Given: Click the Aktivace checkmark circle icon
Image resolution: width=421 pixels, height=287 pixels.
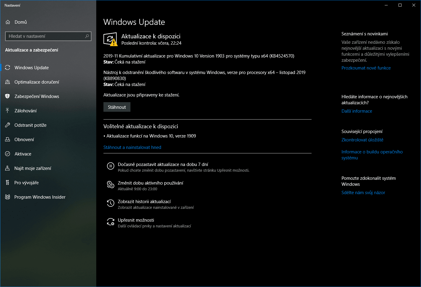Looking at the screenshot, I should (x=7, y=154).
